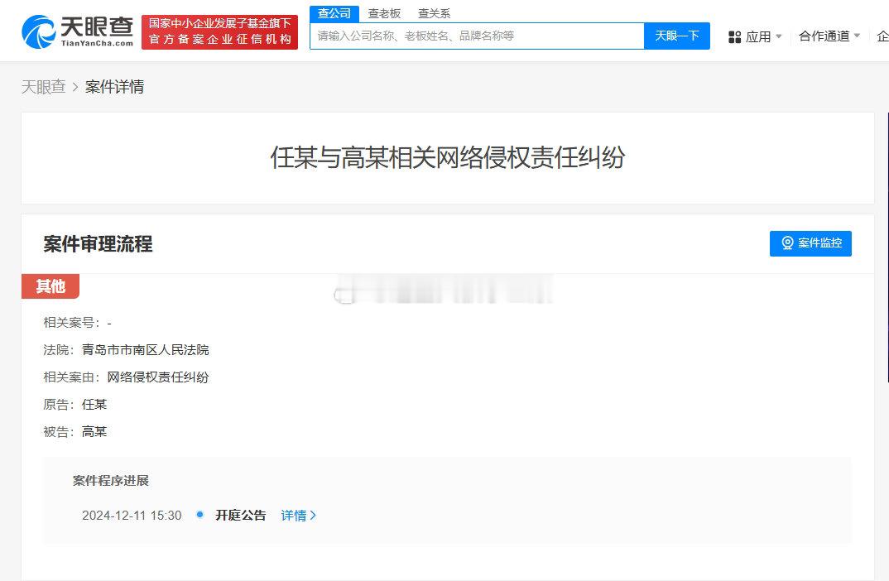Viewport: 889px width, 581px height.
Task: Open the 应用 grid icon
Action: tap(735, 37)
